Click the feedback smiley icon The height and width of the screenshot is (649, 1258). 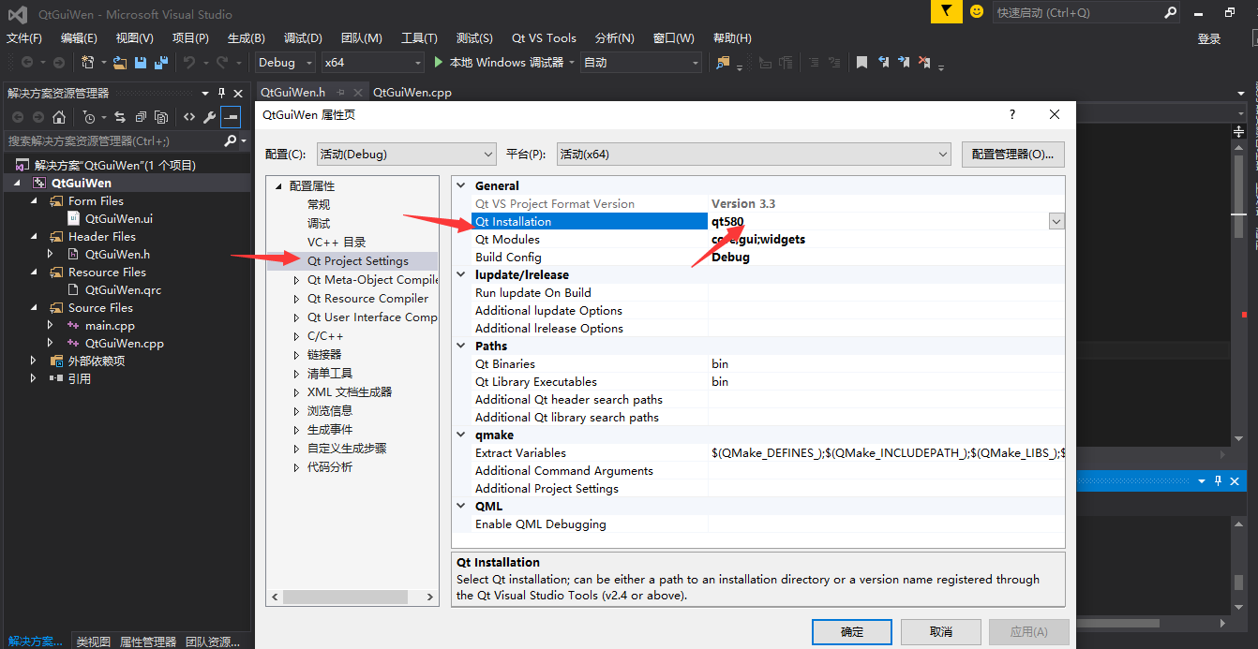pos(977,11)
